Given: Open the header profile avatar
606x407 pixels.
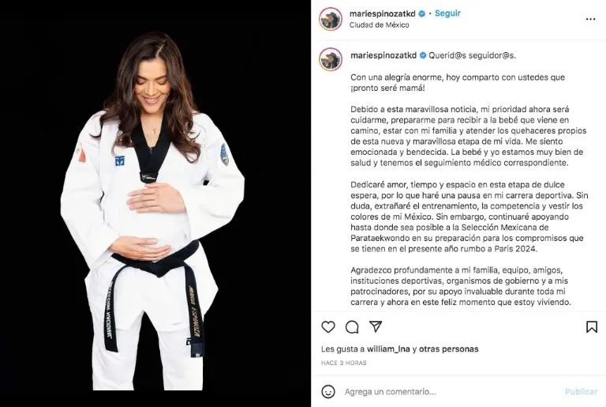Looking at the screenshot, I should [331, 19].
